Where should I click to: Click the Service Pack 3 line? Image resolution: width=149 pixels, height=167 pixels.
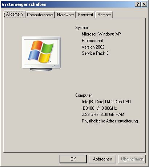click(95, 53)
